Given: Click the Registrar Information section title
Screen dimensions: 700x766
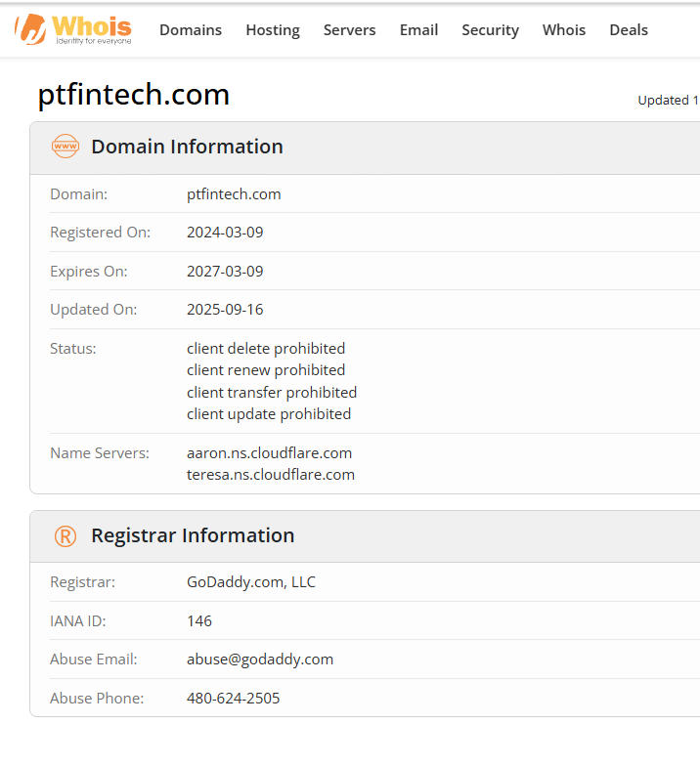Looking at the screenshot, I should [x=193, y=535].
